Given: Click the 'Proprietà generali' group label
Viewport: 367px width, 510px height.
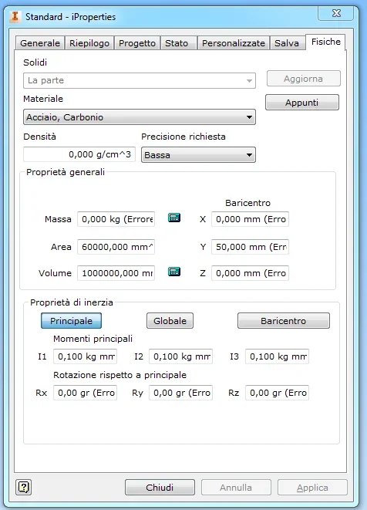Looking at the screenshot, I should 66,172.
